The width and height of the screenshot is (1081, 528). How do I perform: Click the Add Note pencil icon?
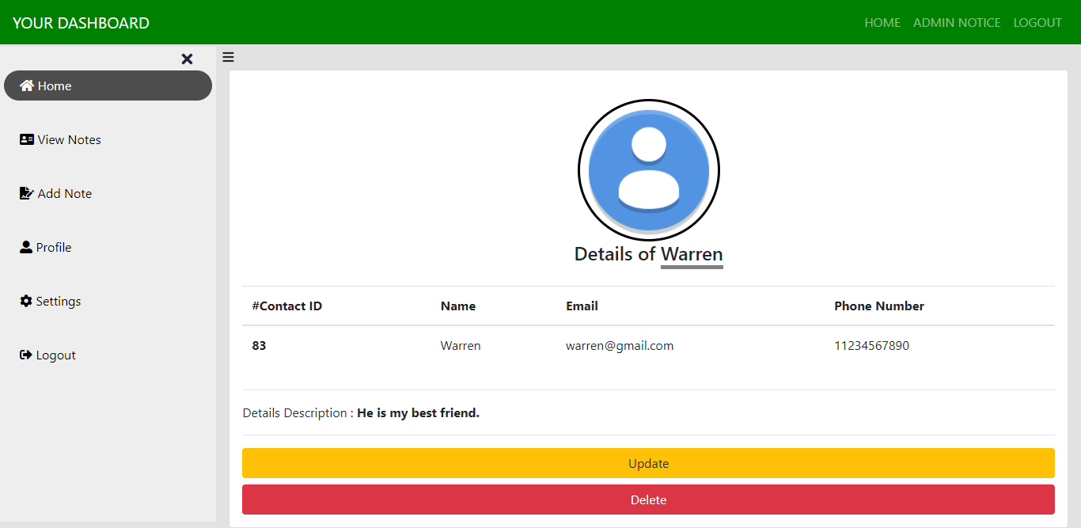pos(26,192)
